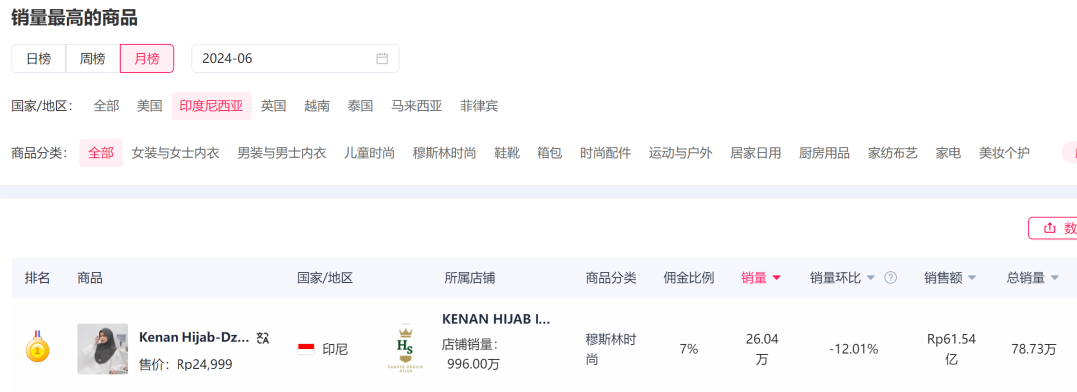Open the 2024-06 date picker field

pyautogui.click(x=295, y=59)
